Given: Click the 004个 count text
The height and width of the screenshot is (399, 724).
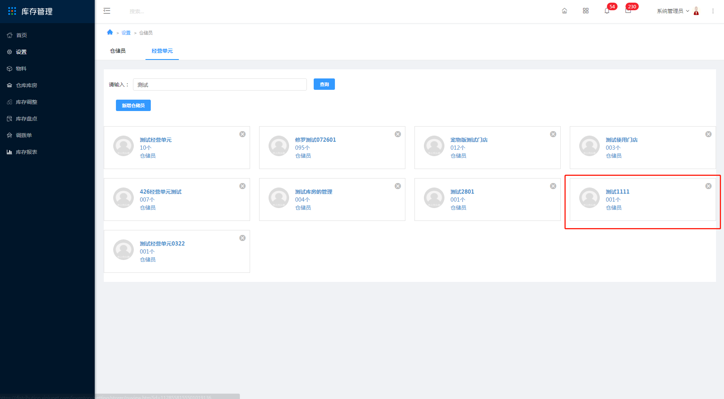Looking at the screenshot, I should pyautogui.click(x=302, y=200).
